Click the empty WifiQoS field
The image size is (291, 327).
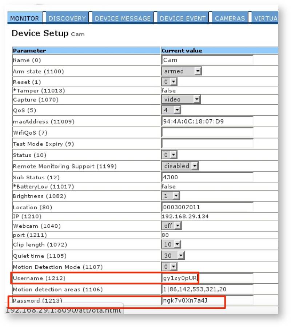tap(207, 133)
